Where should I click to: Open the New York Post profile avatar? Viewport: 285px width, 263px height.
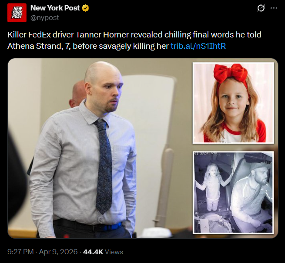click(x=17, y=13)
